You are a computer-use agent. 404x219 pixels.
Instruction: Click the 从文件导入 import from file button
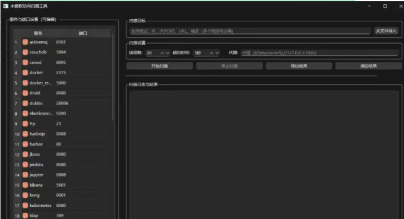click(x=386, y=31)
